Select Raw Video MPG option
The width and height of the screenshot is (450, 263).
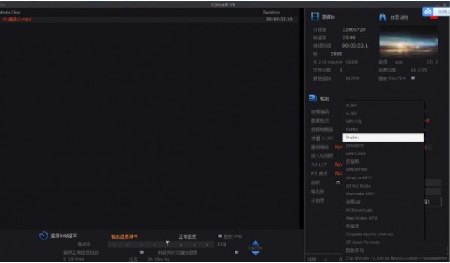pyautogui.click(x=383, y=218)
